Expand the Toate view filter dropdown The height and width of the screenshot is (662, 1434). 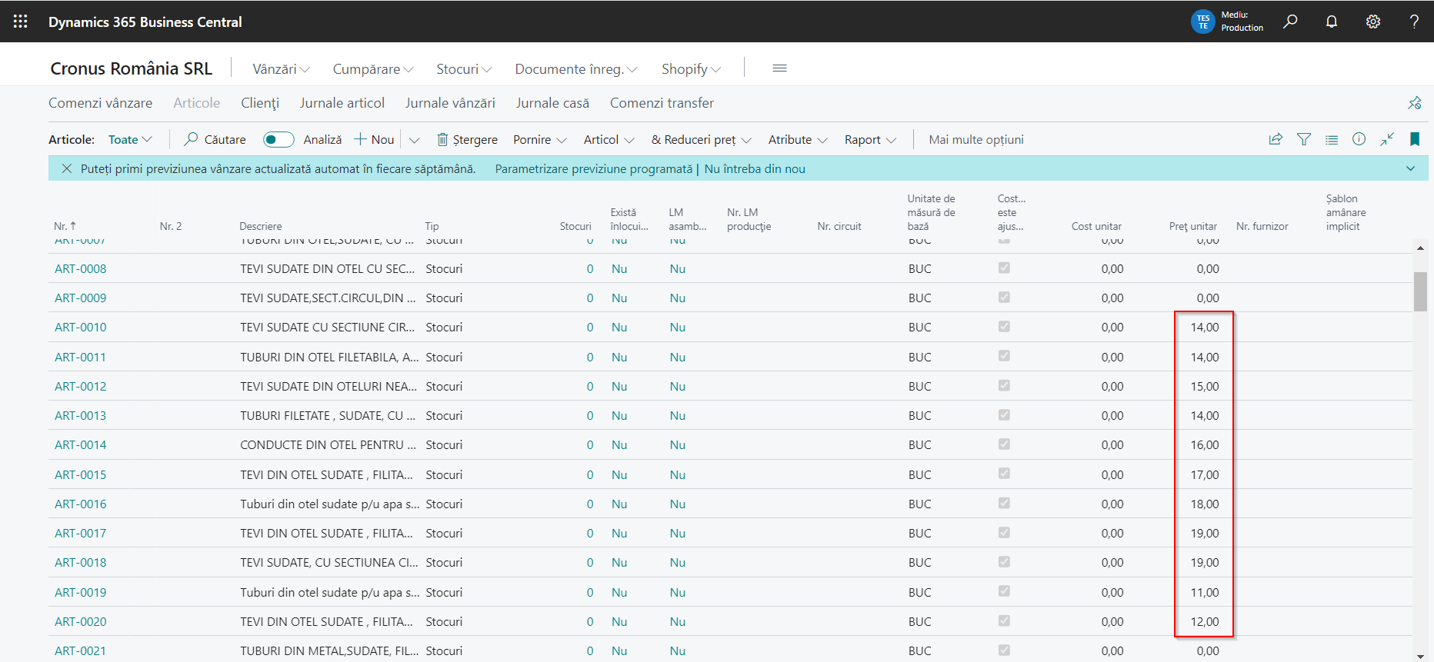(130, 139)
